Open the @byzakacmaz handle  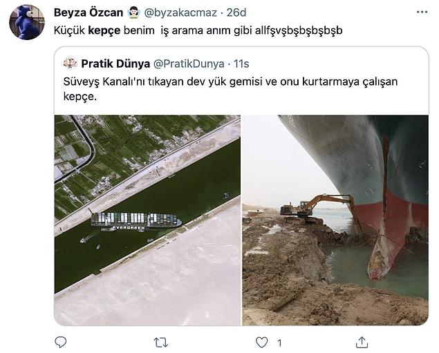point(180,12)
